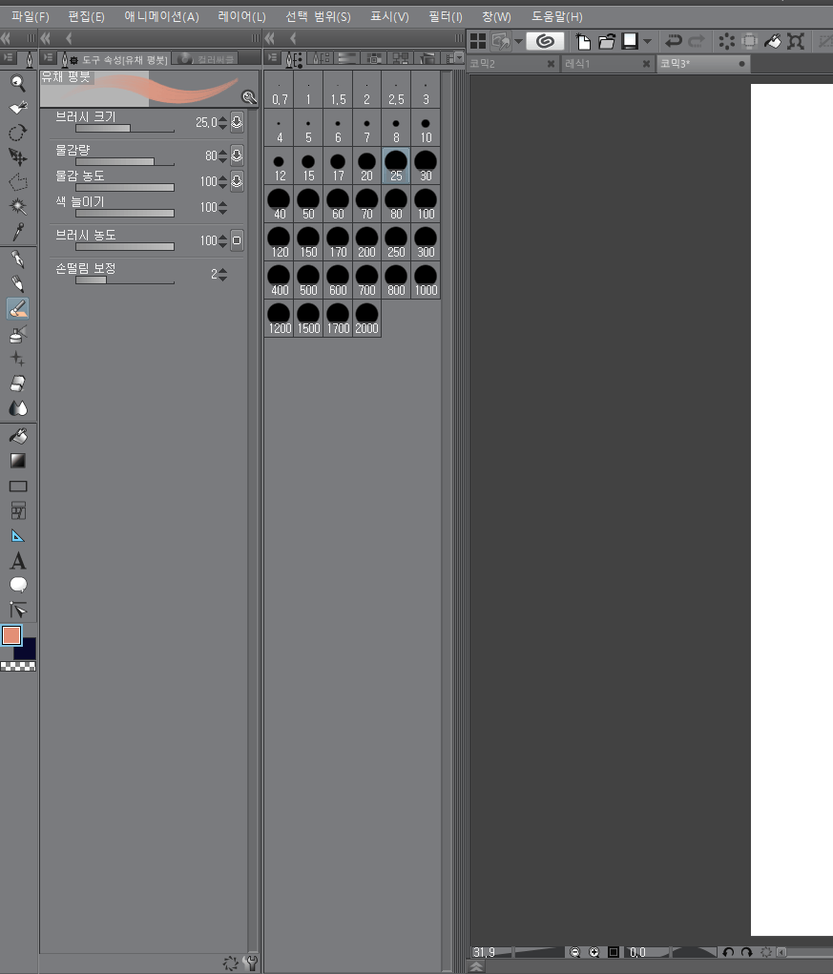Rotate the canvas left

pyautogui.click(x=728, y=952)
